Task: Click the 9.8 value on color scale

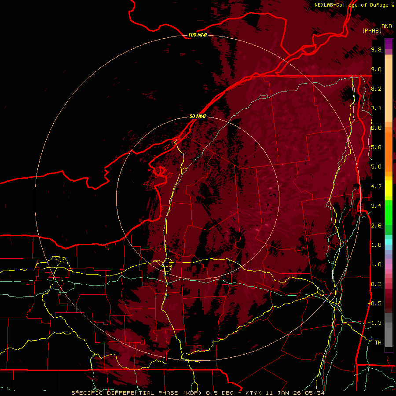Action: tap(376, 50)
